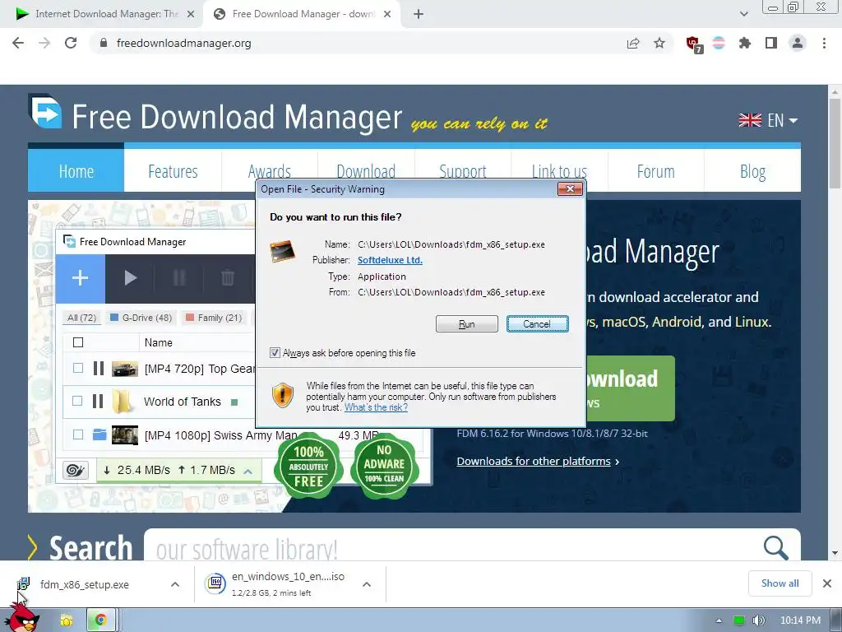Open the Features navigation tab
The width and height of the screenshot is (842, 632).
point(173,171)
